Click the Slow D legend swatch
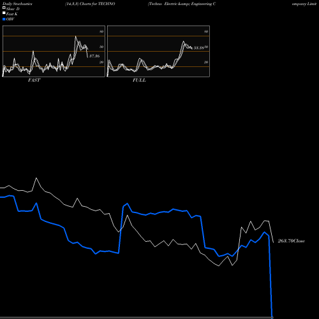Viewport: 319px width, 319px height. (x=4, y=8)
